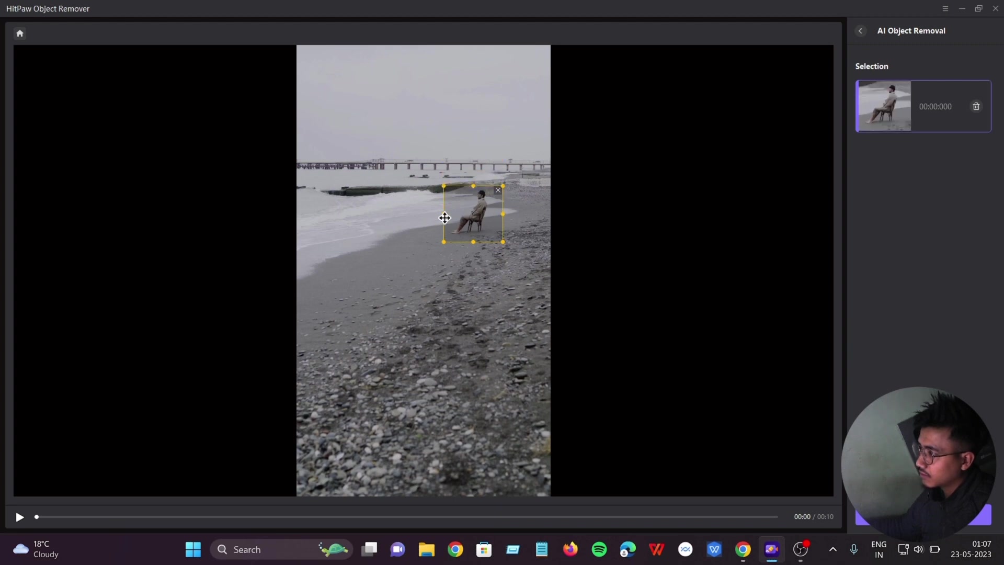This screenshot has height=565, width=1004.
Task: Open the second Chrome taskbar icon
Action: [743, 549]
